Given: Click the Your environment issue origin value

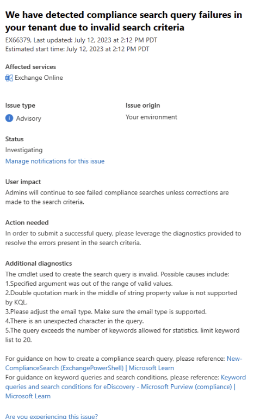Looking at the screenshot, I should (151, 117).
